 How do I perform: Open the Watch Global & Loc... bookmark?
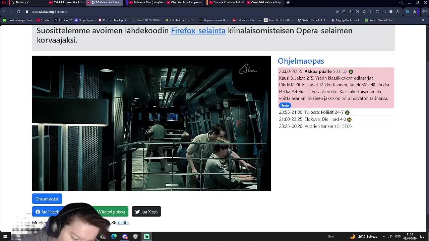point(380,20)
